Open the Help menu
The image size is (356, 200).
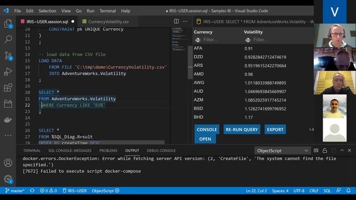click(x=125, y=11)
